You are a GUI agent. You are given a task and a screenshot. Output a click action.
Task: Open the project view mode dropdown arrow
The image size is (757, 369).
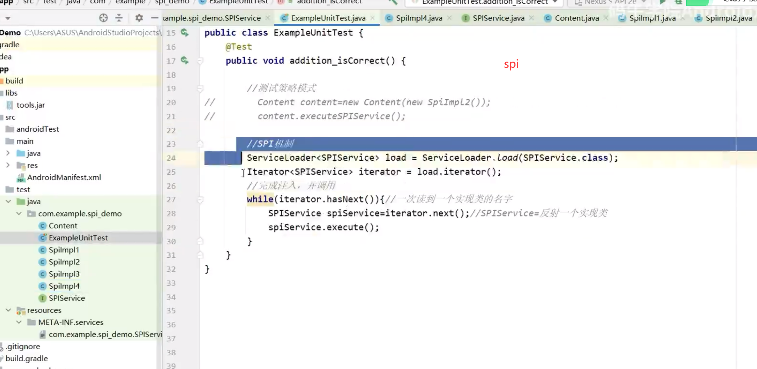[x=8, y=18]
